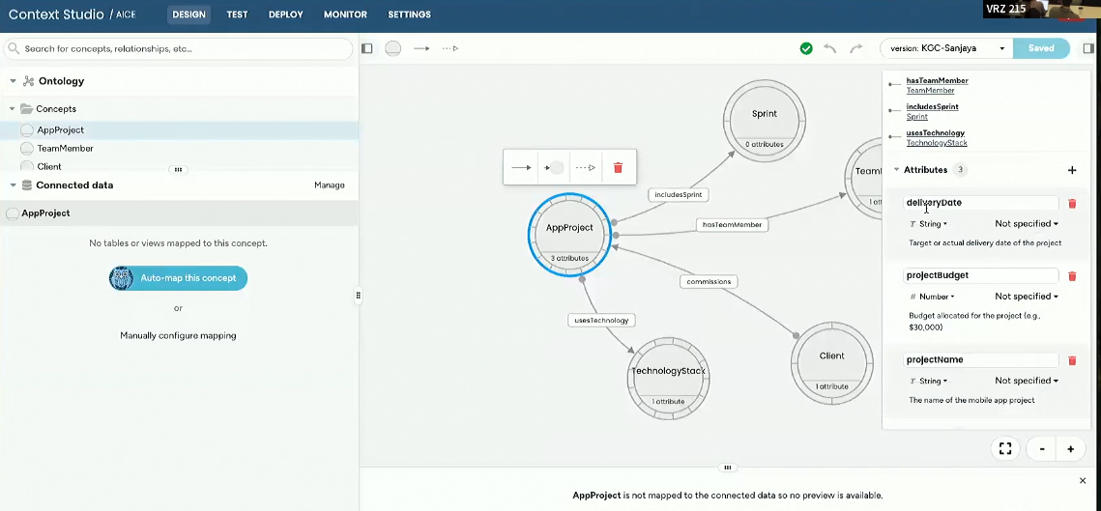Edit the projectBudget attribute name field

pyautogui.click(x=980, y=276)
